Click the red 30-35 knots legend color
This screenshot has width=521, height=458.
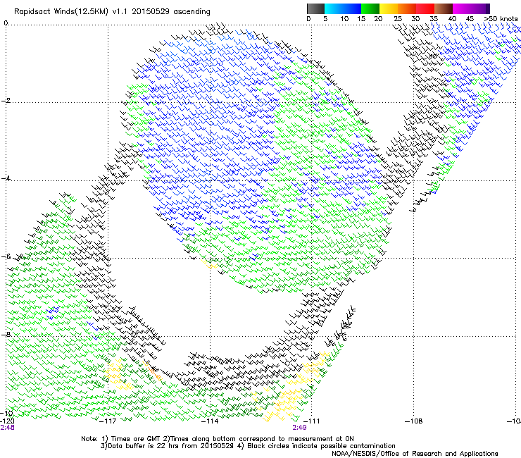[x=425, y=8]
